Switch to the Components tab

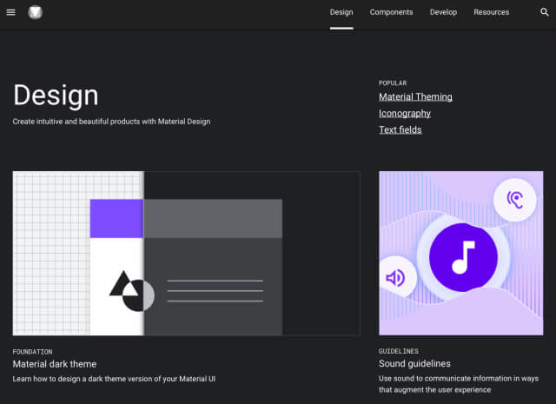tap(391, 12)
